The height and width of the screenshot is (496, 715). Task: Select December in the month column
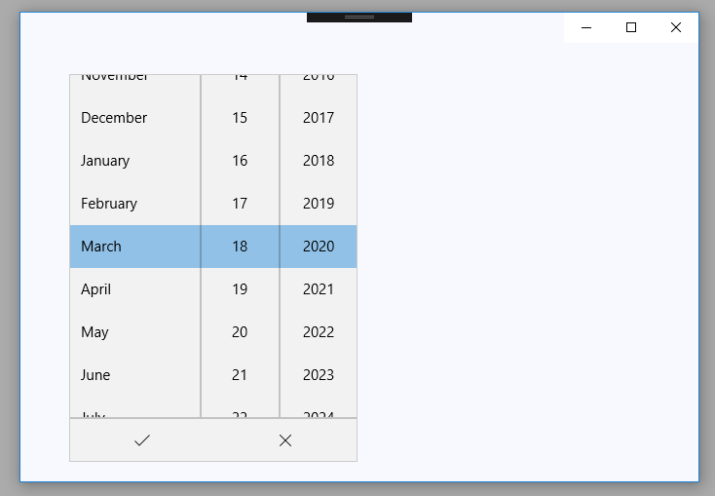tap(135, 118)
